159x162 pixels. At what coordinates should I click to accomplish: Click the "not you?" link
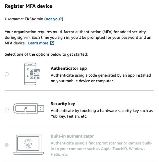point(54,19)
